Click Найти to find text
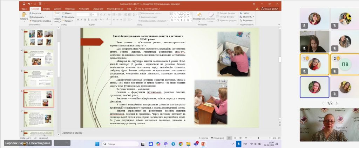 [244, 13]
